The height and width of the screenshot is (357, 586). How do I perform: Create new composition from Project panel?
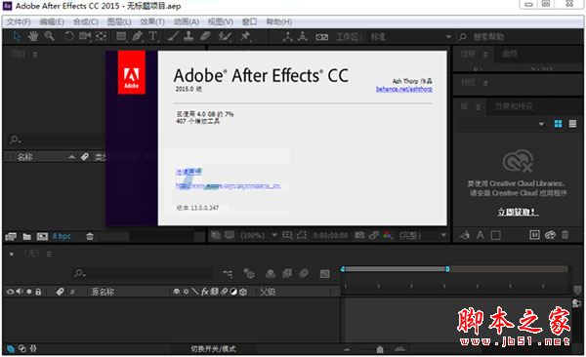click(x=42, y=236)
